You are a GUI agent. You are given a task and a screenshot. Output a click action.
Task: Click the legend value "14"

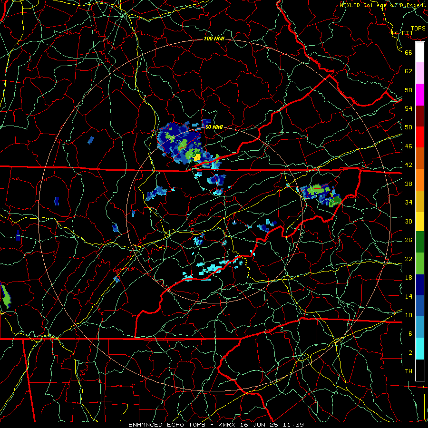[x=409, y=296]
